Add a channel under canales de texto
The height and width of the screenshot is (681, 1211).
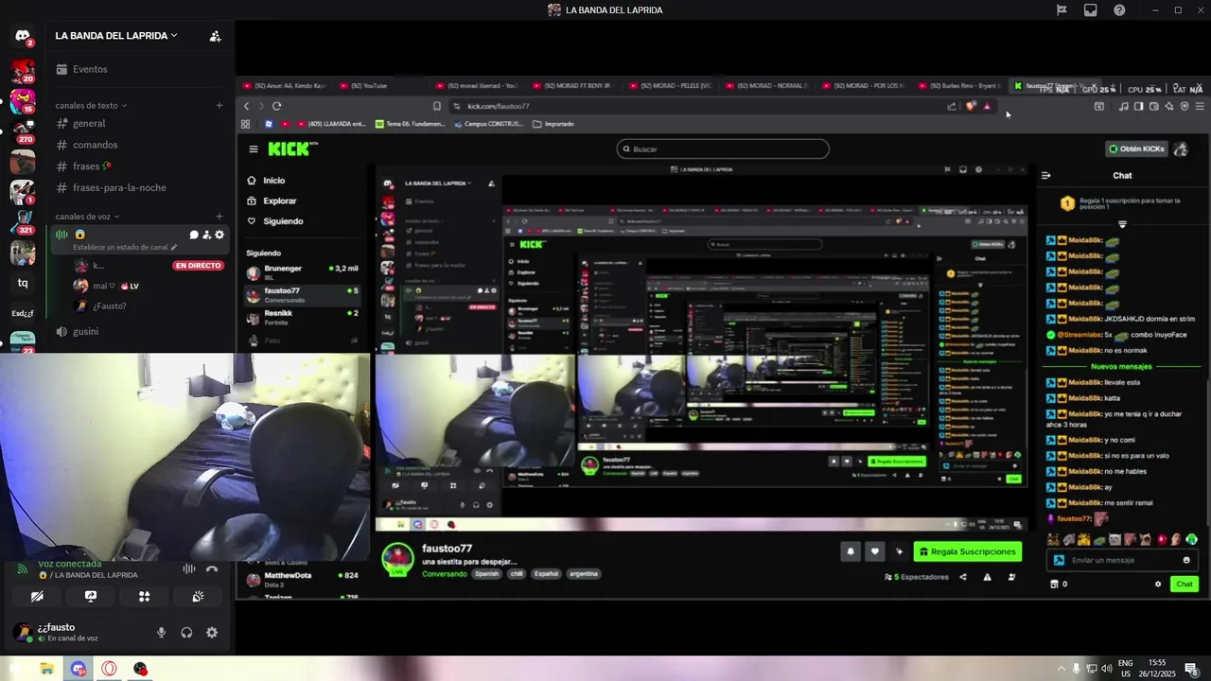219,106
